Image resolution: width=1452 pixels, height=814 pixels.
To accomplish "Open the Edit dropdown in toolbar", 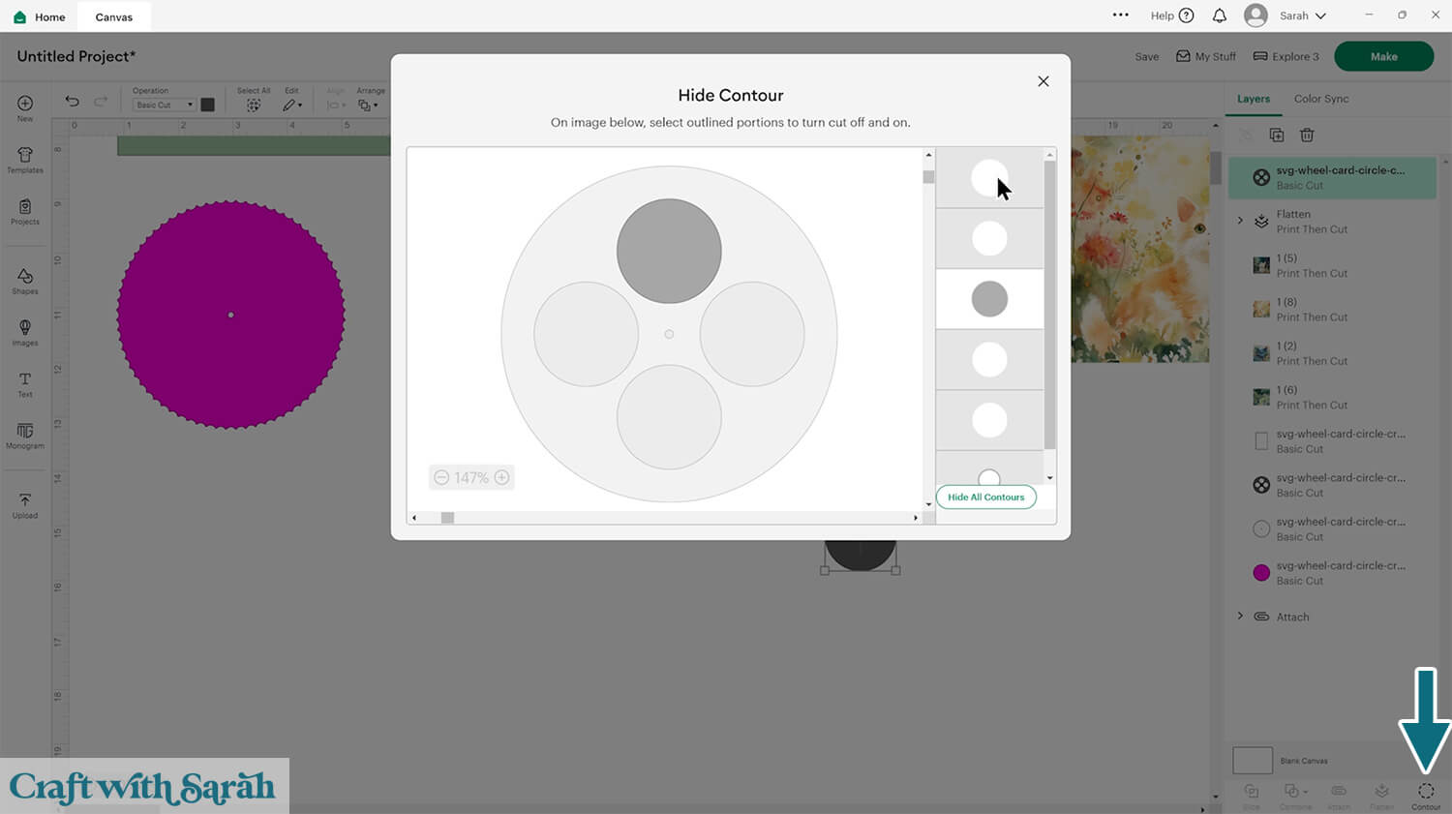I will pyautogui.click(x=292, y=105).
